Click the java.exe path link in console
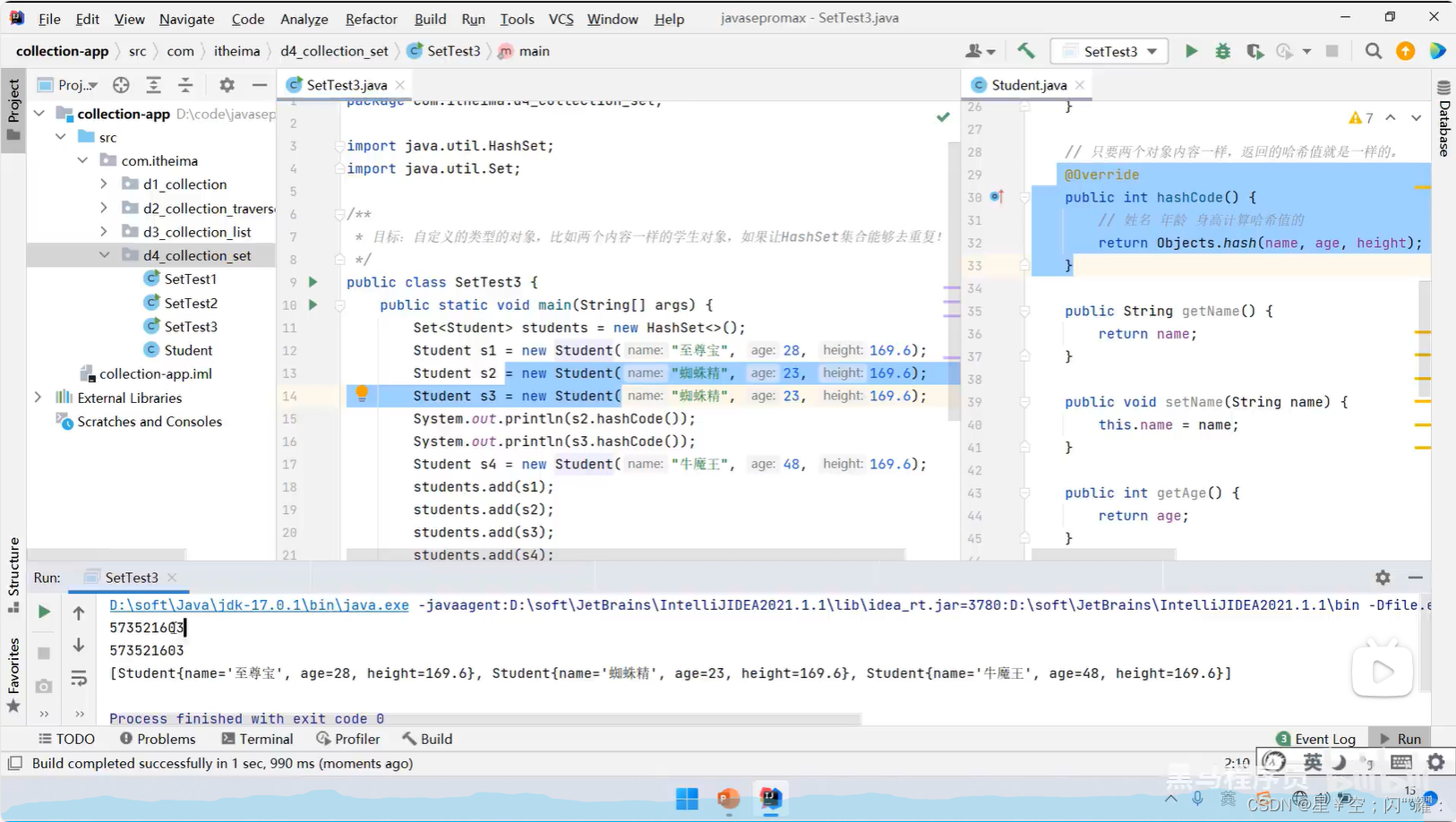This screenshot has width=1456, height=822. point(259,604)
